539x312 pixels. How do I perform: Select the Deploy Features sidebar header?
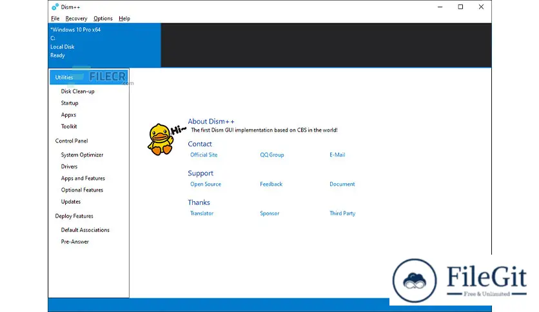point(74,216)
